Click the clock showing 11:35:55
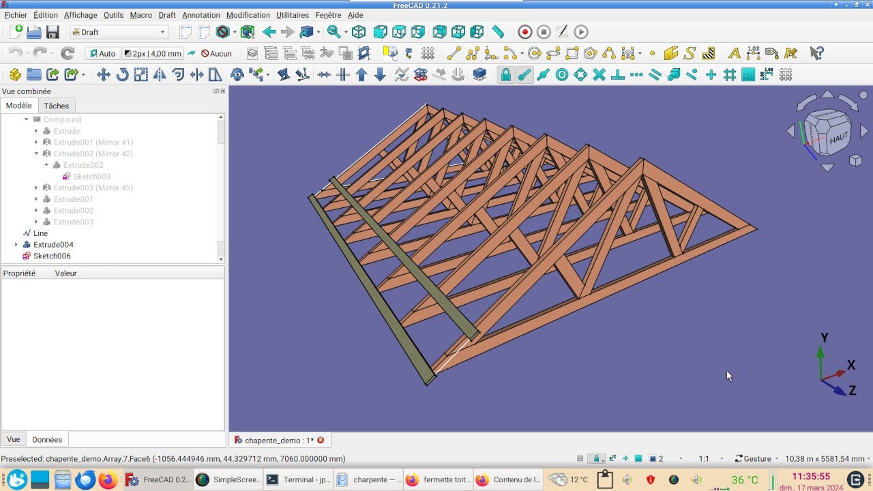The height and width of the screenshot is (491, 873). [x=811, y=477]
